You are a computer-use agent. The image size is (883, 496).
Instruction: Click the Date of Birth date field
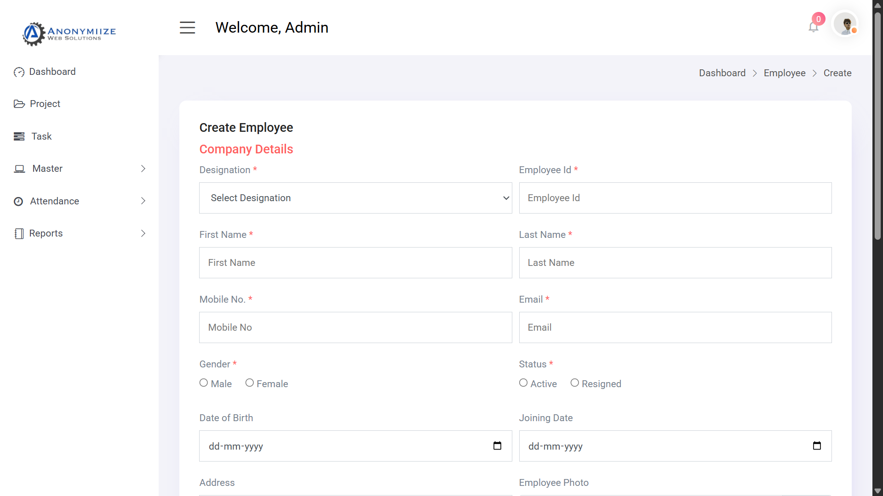(355, 446)
